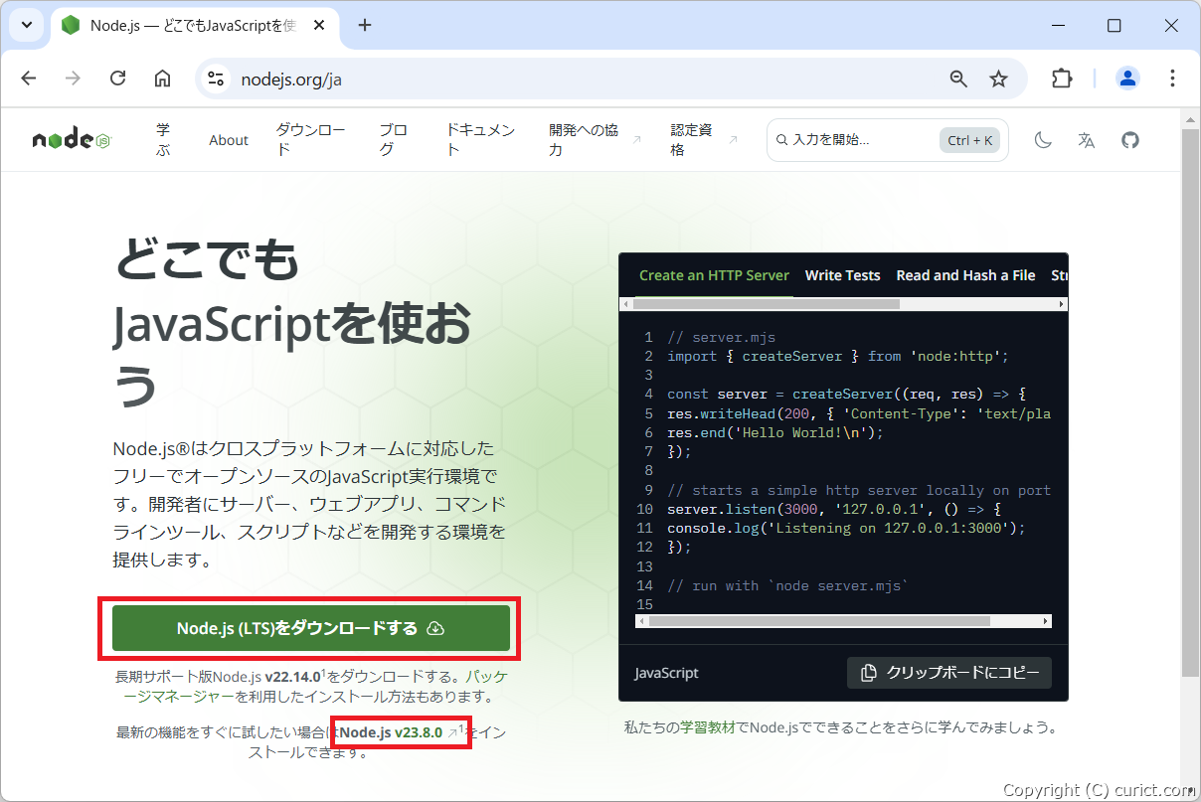The image size is (1201, 802).
Task: Go to the browser home page icon
Action: pos(162,79)
